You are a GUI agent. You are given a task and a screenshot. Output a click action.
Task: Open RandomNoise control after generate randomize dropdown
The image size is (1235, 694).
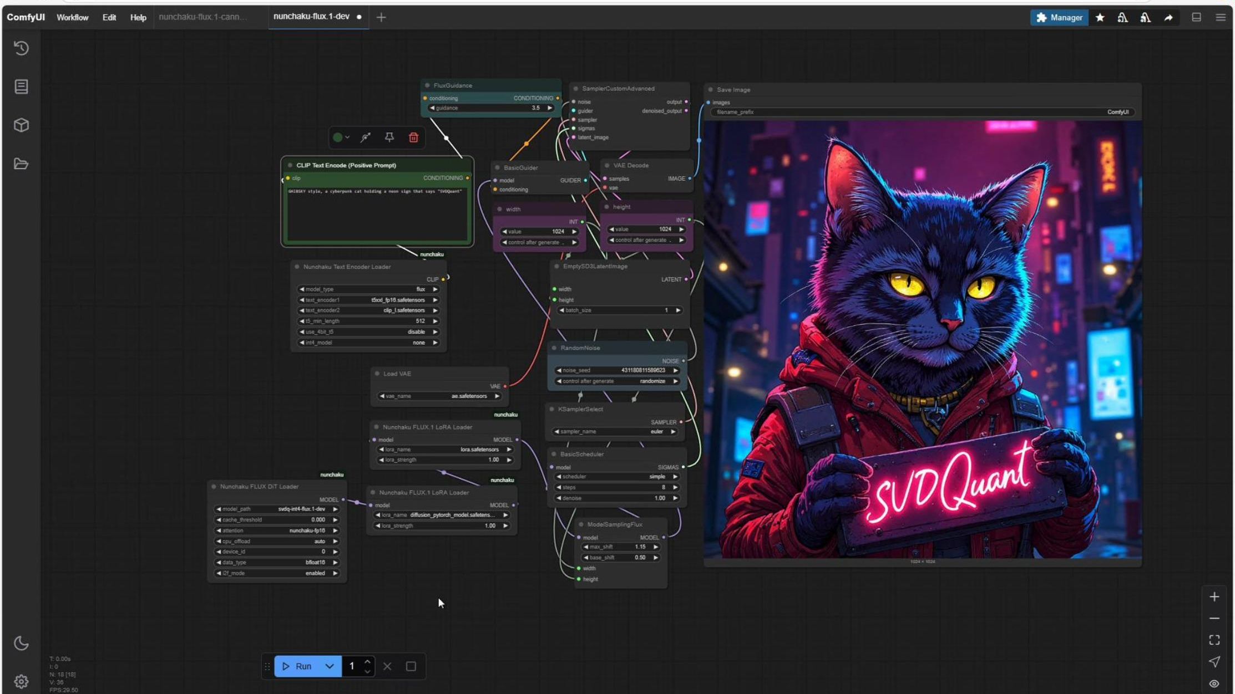(617, 381)
